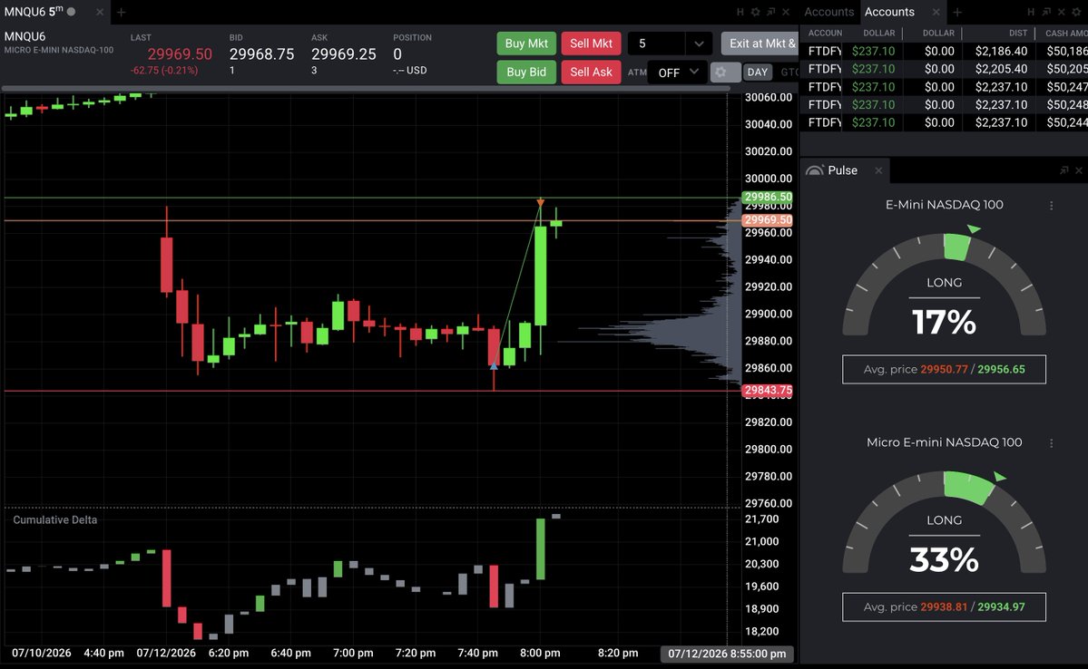Click the 29843.75 red price label
Screen dimensions: 1088x669
[x=768, y=391]
